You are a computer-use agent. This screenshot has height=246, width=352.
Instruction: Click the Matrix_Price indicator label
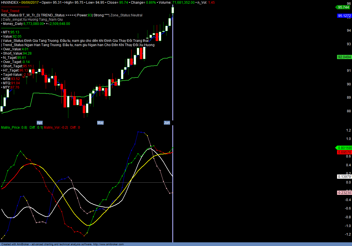tap(14, 128)
